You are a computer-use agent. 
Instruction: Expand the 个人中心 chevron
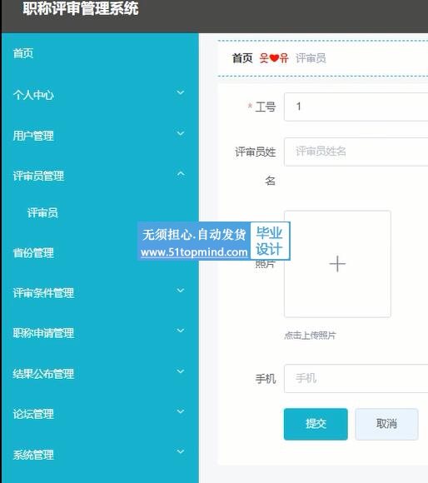coord(181,92)
